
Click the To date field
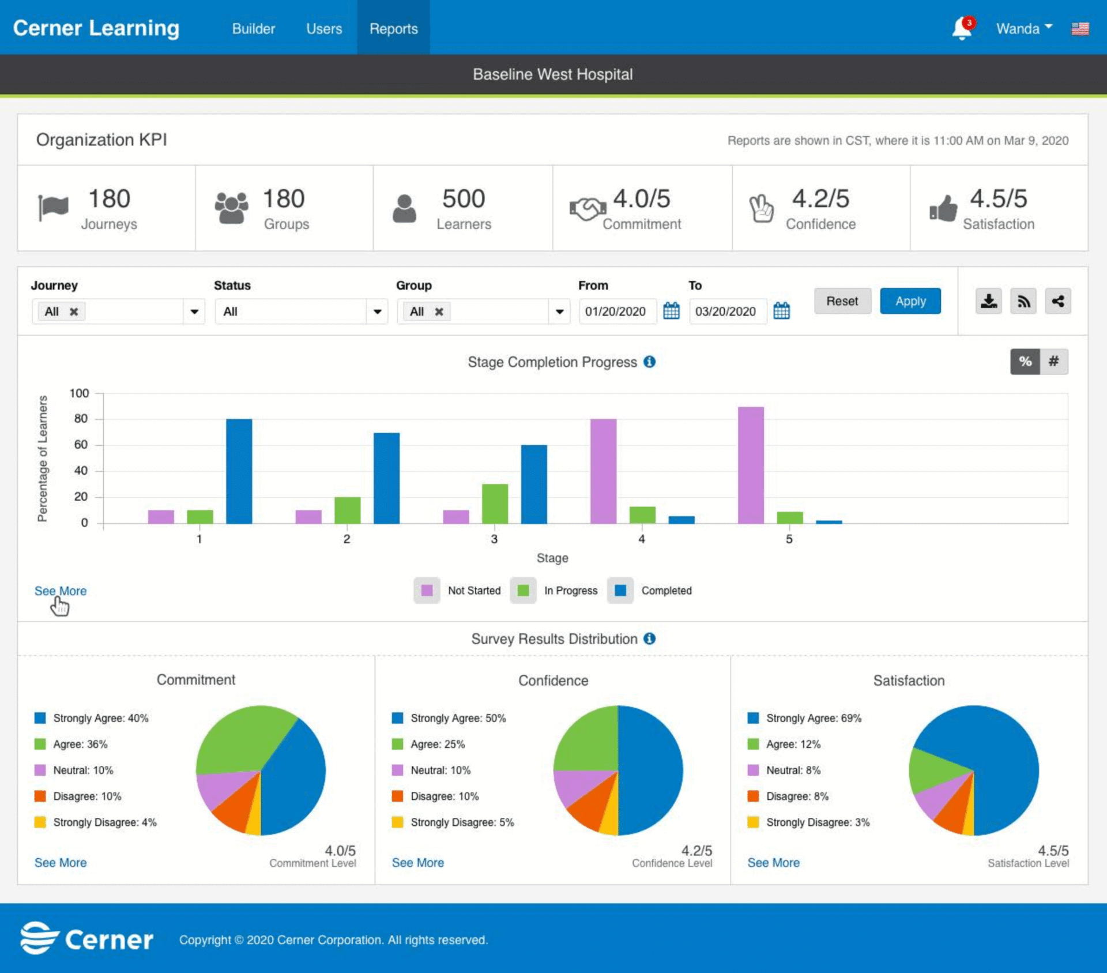click(x=728, y=311)
